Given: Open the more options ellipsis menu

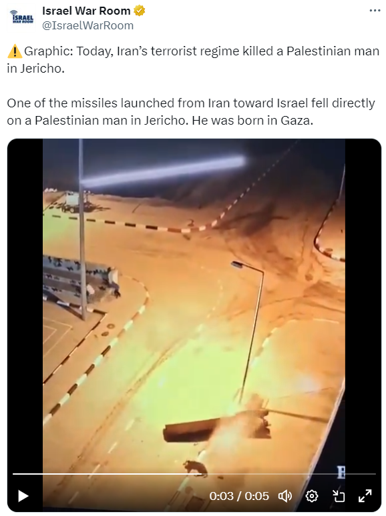Looking at the screenshot, I should pos(375,11).
